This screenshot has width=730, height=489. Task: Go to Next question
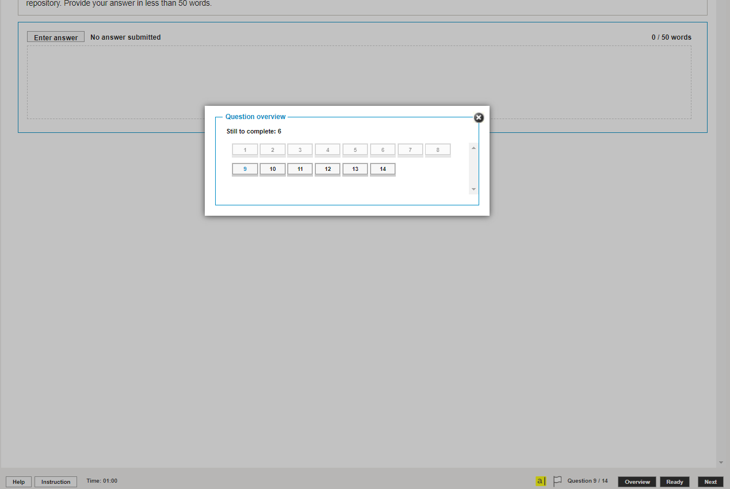point(710,482)
